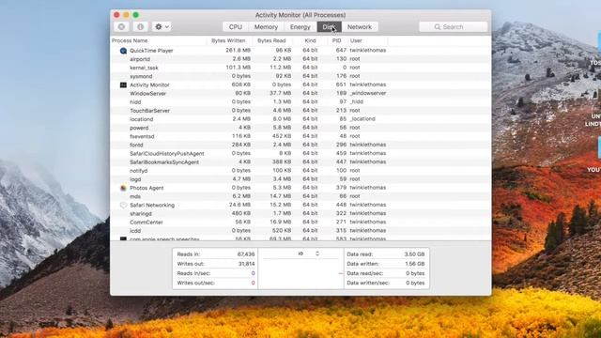Select the locationd process row
The height and width of the screenshot is (338, 601).
300,119
